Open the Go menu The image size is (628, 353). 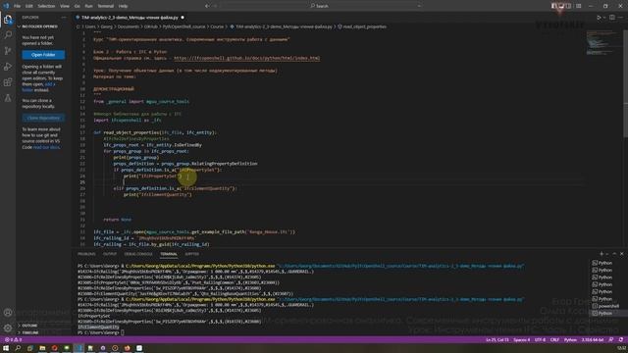[x=77, y=6]
